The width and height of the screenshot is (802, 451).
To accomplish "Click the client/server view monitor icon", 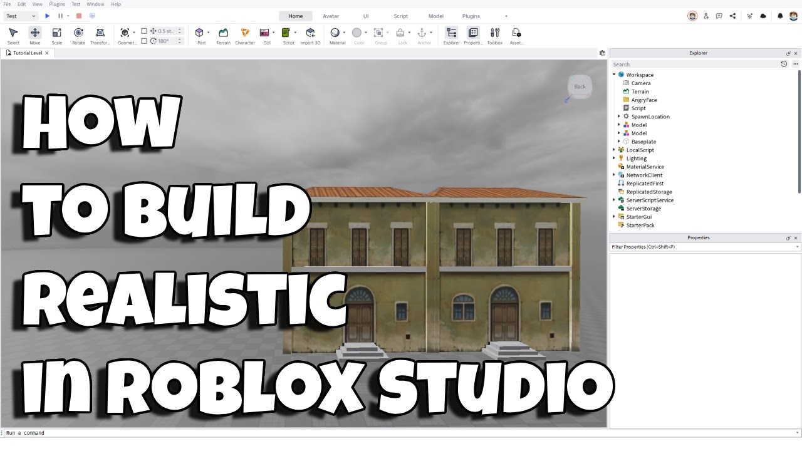I will coord(92,16).
